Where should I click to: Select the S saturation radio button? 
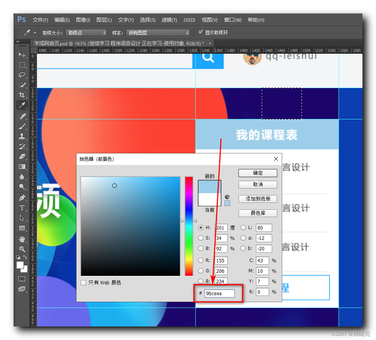(201, 238)
